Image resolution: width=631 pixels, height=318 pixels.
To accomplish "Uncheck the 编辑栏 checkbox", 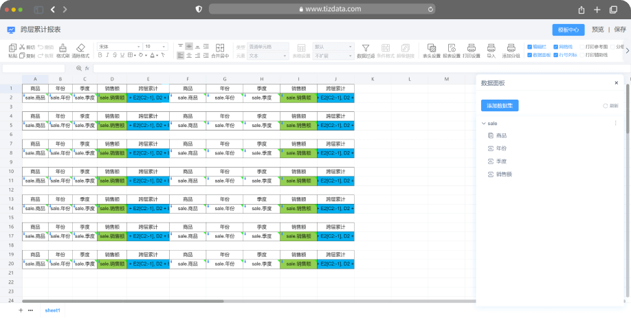I will click(529, 47).
